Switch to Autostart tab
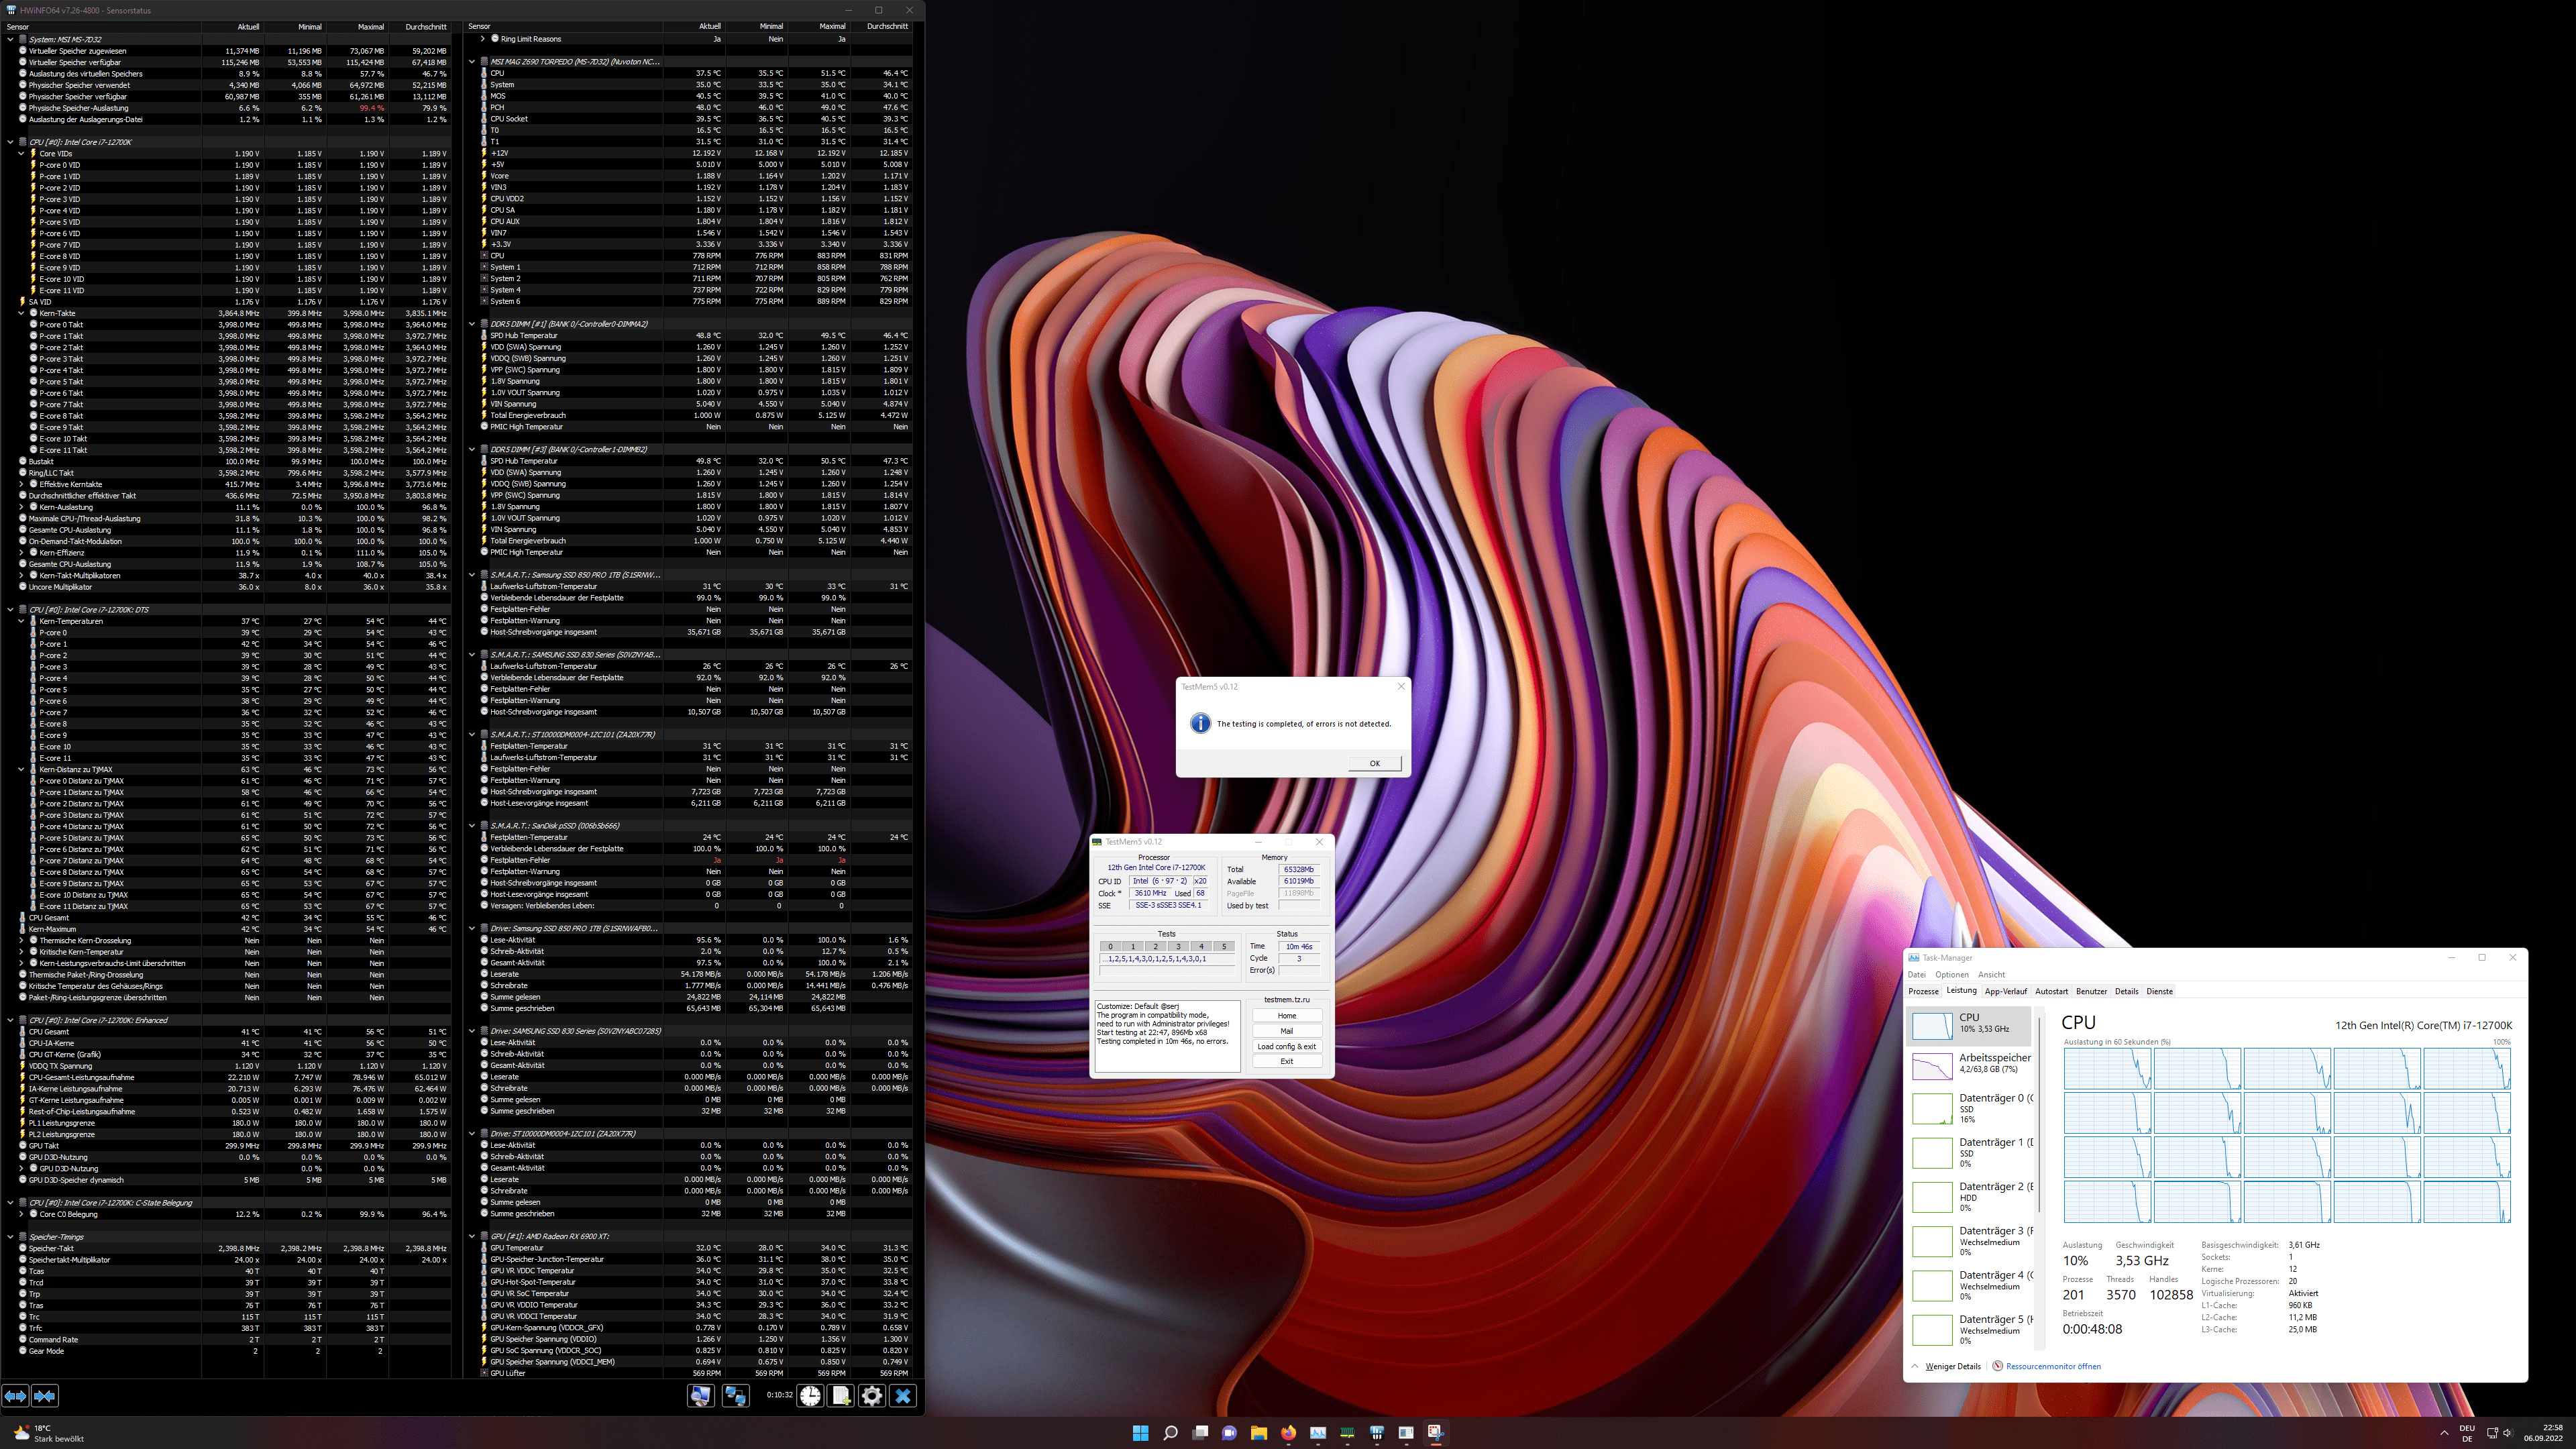This screenshot has height=1449, width=2576. pyautogui.click(x=2051, y=992)
